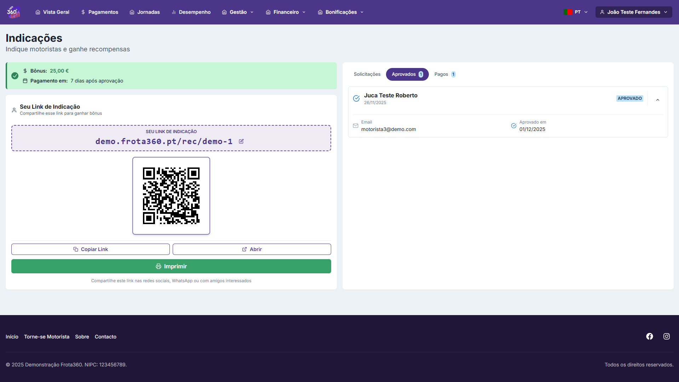The image size is (679, 382).
Task: Click the edit icon beside referral link
Action: point(241,141)
